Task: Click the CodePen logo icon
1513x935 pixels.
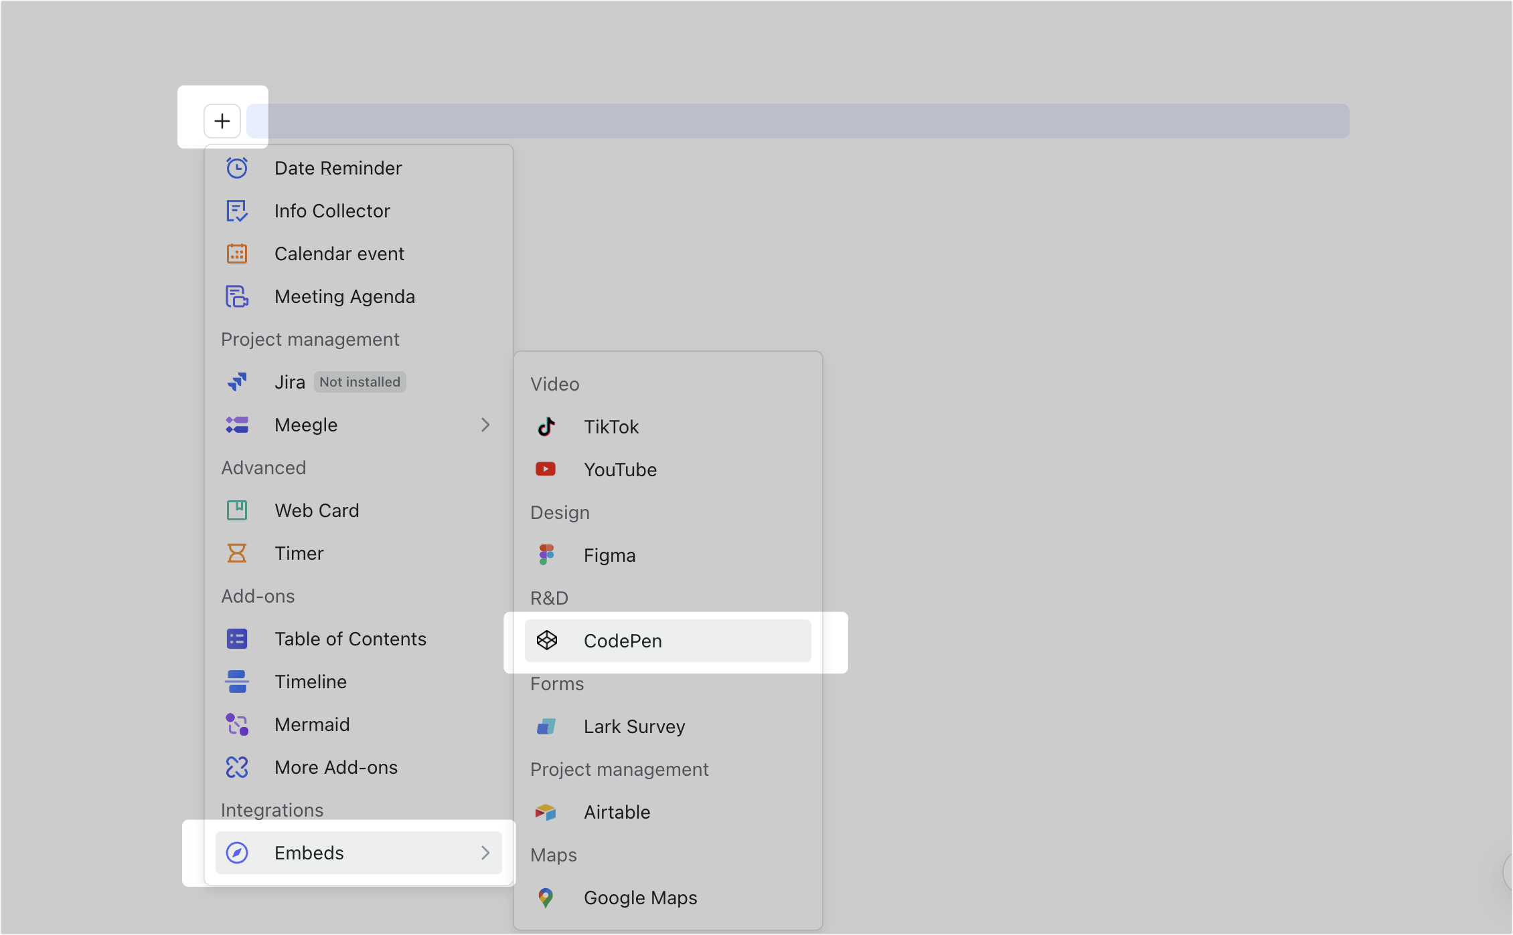Action: coord(546,641)
